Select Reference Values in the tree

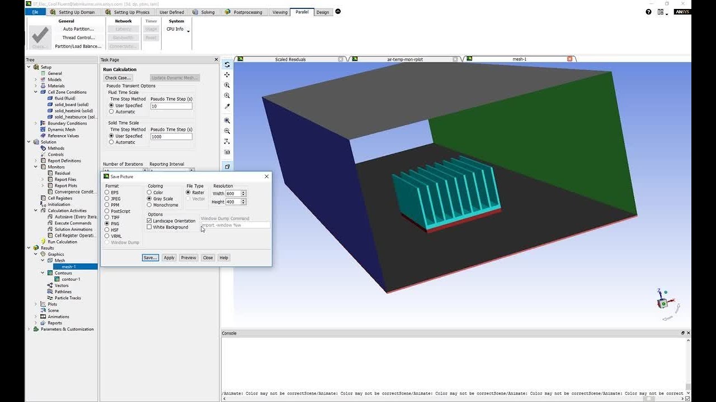tap(63, 136)
